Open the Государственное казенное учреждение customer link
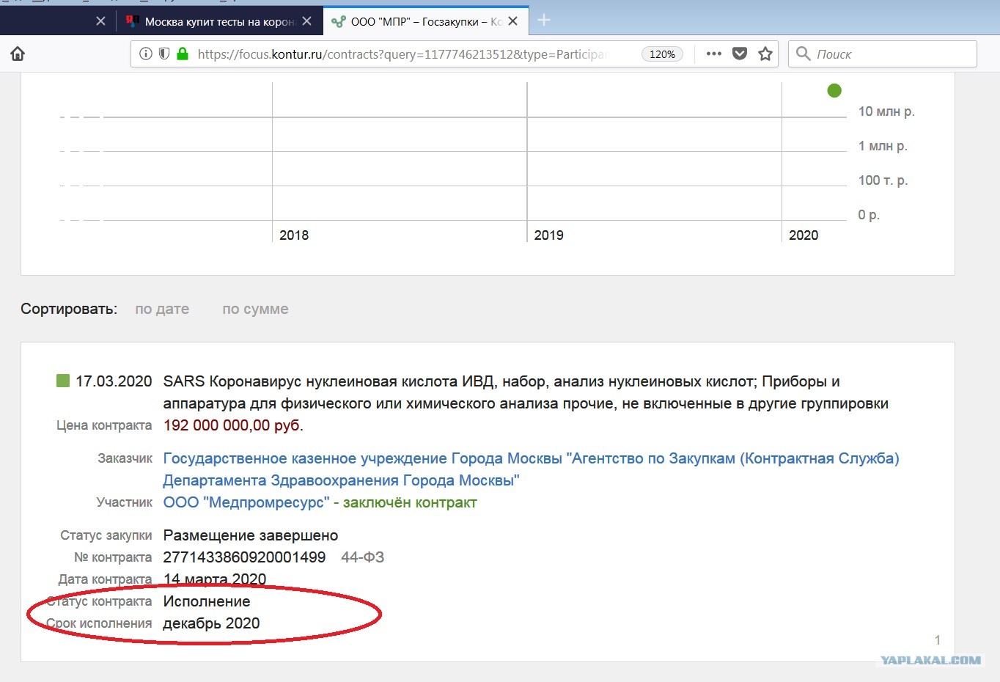Image resolution: width=1000 pixels, height=682 pixels. (x=531, y=469)
